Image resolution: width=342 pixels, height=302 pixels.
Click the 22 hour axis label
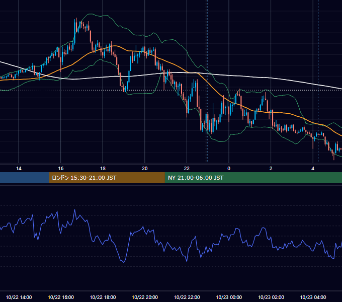tap(187, 169)
